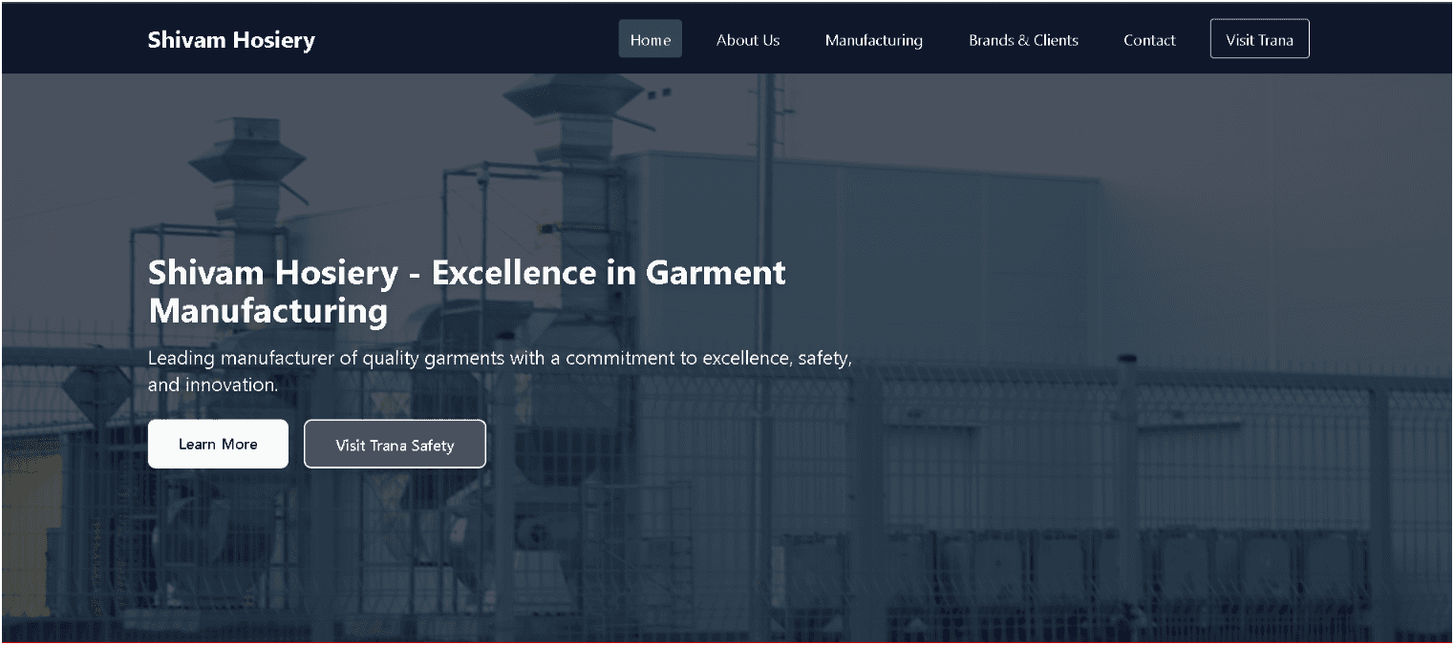Click the Shivam Hosiery site logo text
Screen dimensions: 1454x645
coord(231,39)
